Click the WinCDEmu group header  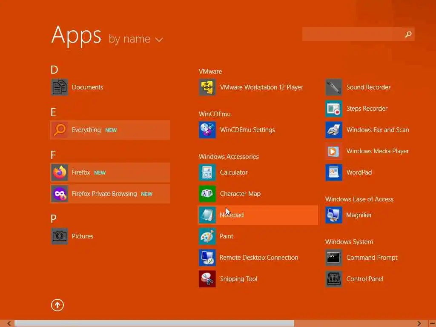[215, 114]
